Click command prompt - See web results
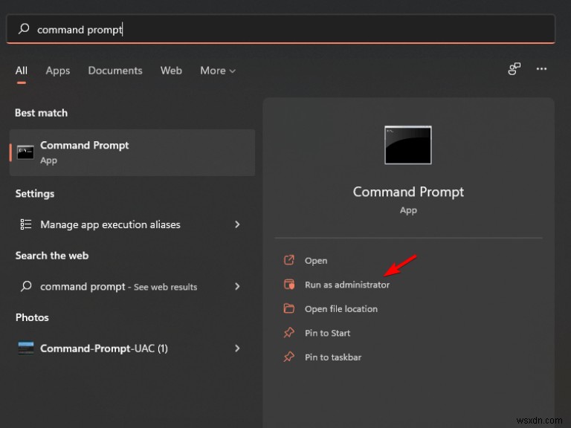 [x=132, y=286]
